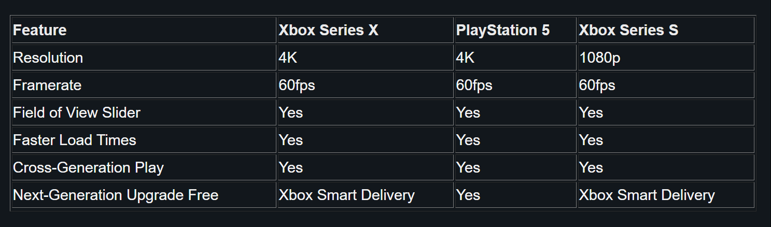
Task: Click the Field of View Slider label
Action: pyautogui.click(x=77, y=112)
